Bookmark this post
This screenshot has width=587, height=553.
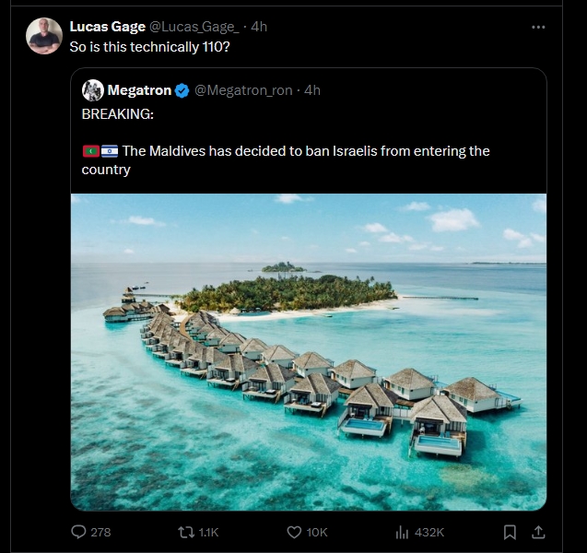click(x=510, y=532)
